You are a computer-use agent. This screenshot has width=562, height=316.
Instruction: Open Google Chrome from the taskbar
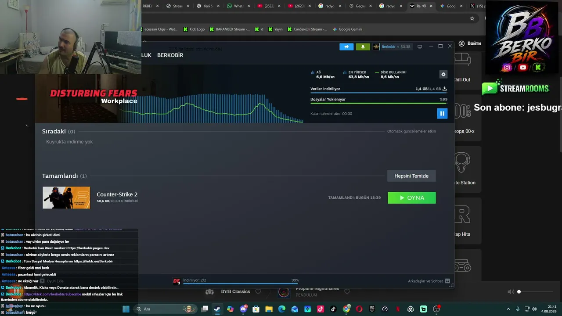(x=346, y=309)
